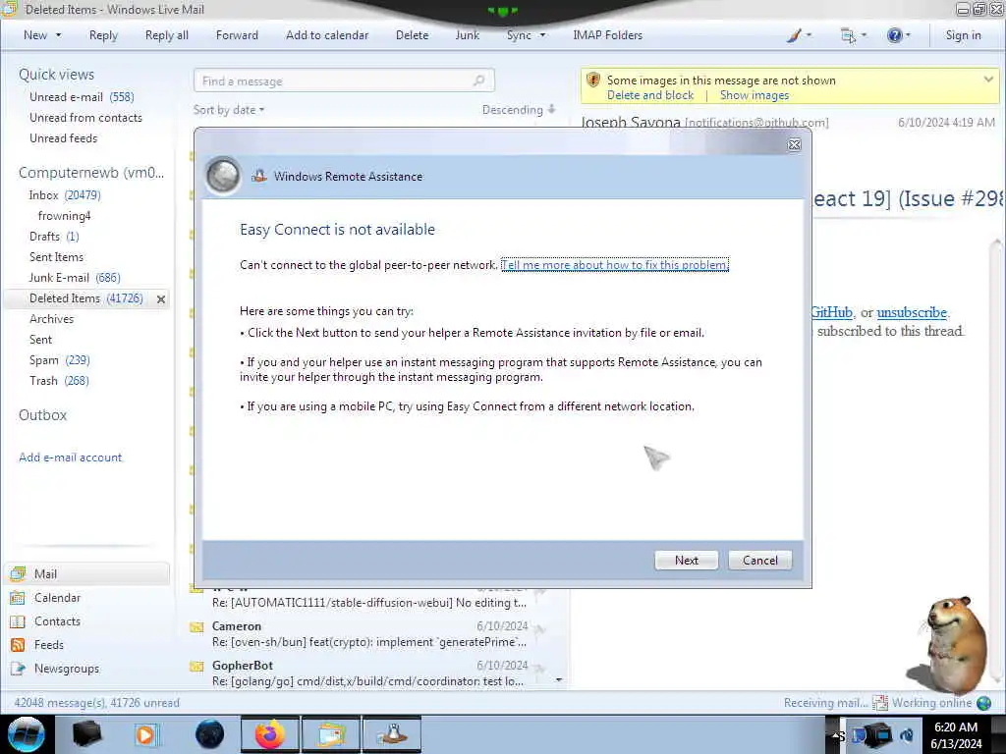Select the Deleted Items folder
1006x754 pixels.
(x=86, y=298)
